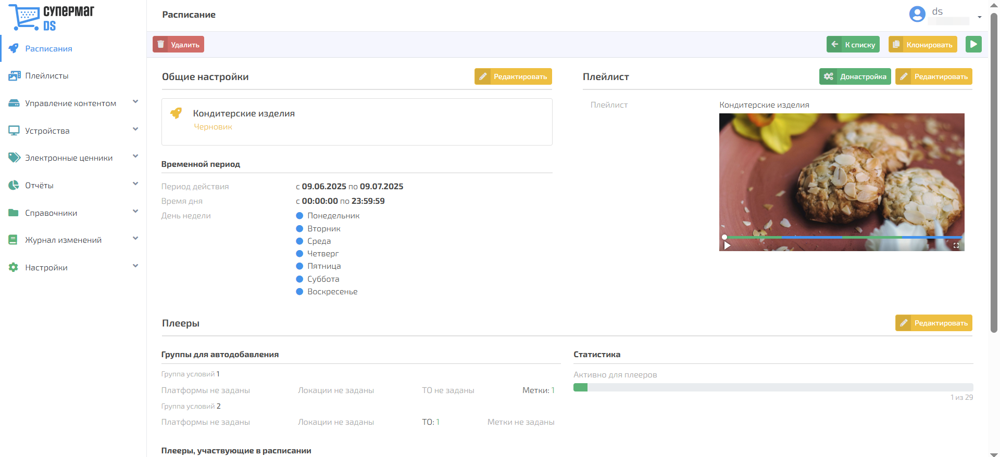Click the Среда weekday indicator
The image size is (1000, 457).
(x=299, y=241)
